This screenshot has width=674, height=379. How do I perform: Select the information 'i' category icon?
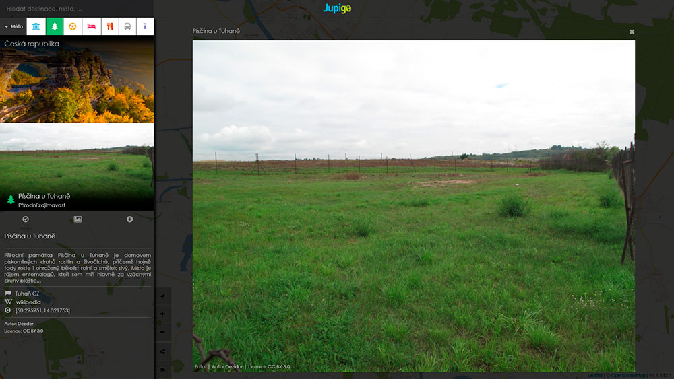(145, 26)
